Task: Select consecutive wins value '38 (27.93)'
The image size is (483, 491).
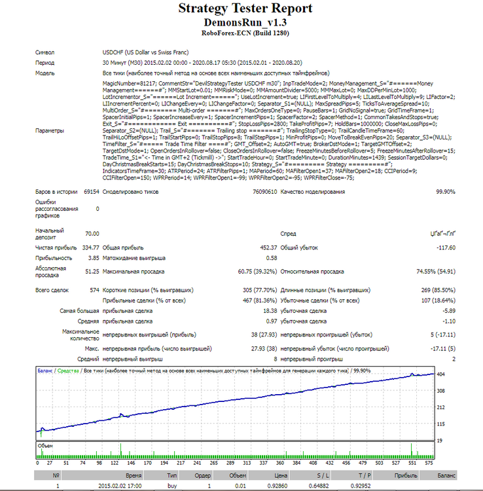Action: (264, 335)
